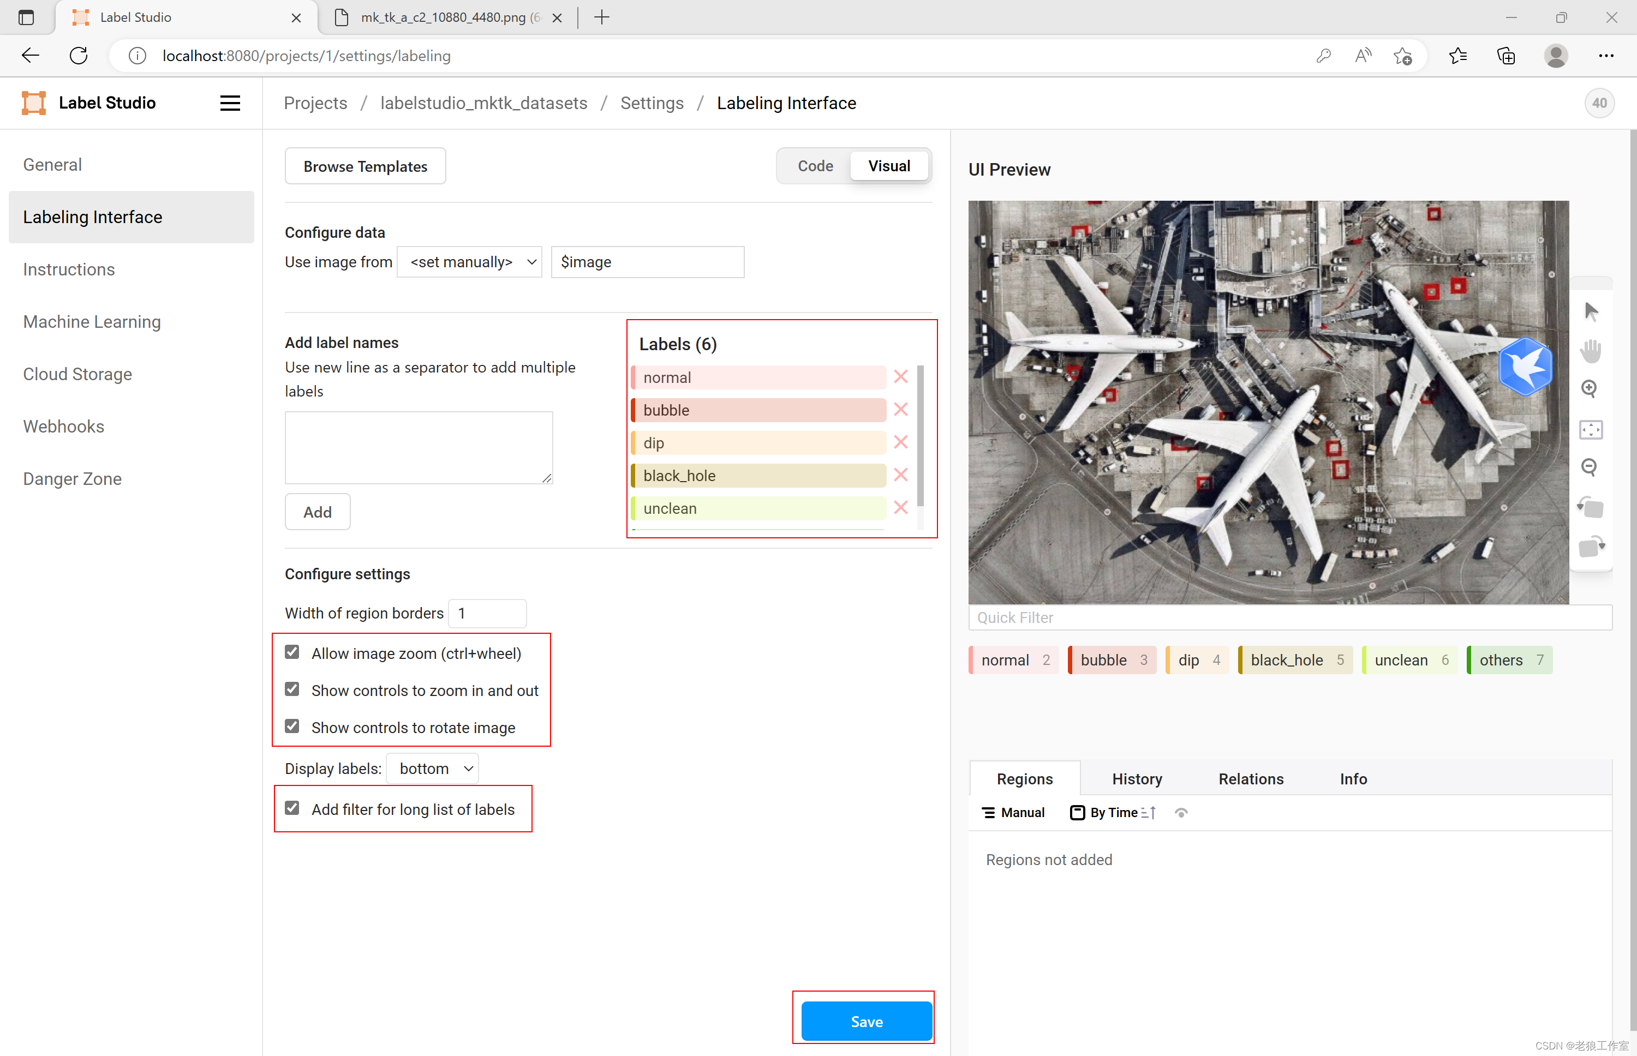Rotate image left with the rotate icon
Viewport: 1637px width, 1056px height.
[x=1591, y=507]
